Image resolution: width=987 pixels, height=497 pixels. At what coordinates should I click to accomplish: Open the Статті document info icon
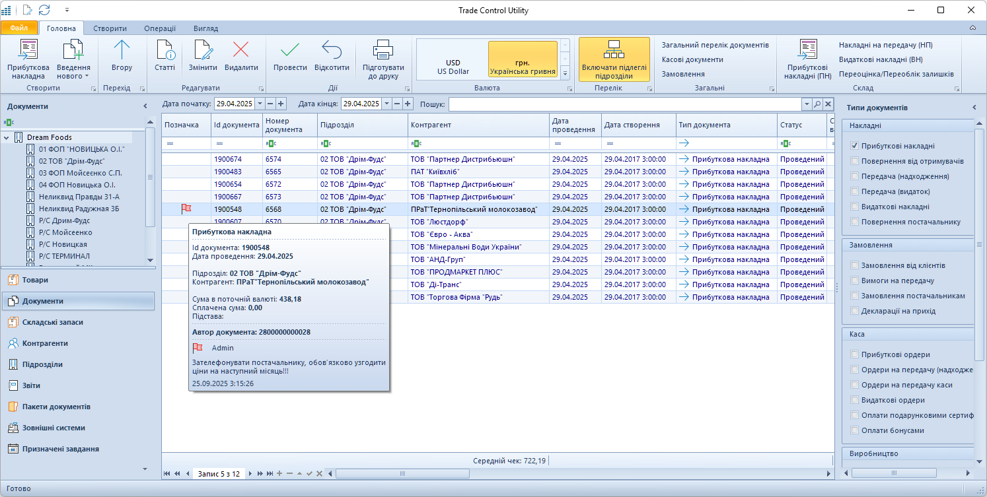(164, 56)
